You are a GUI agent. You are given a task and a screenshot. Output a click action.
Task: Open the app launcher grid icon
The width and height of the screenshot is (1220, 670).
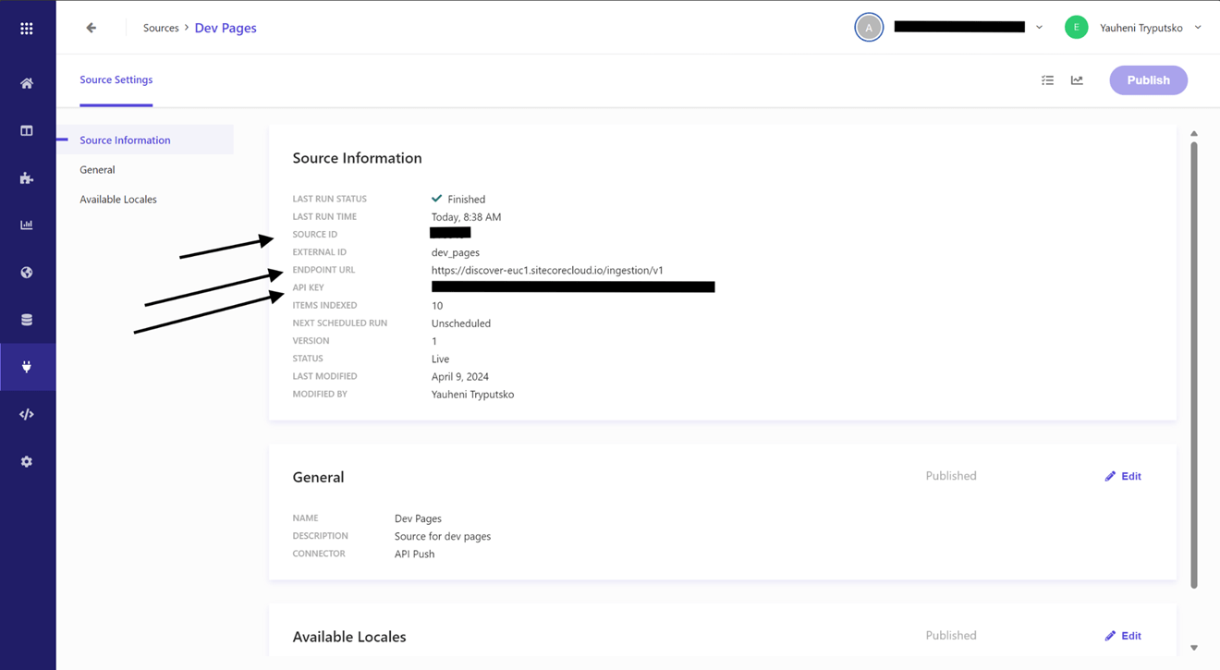27,29
